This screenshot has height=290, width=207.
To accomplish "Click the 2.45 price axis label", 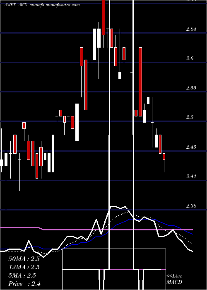I will tap(191, 147).
